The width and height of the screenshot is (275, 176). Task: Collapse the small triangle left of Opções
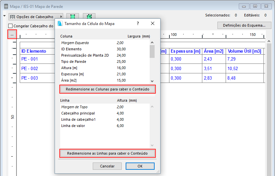pos(4,16)
